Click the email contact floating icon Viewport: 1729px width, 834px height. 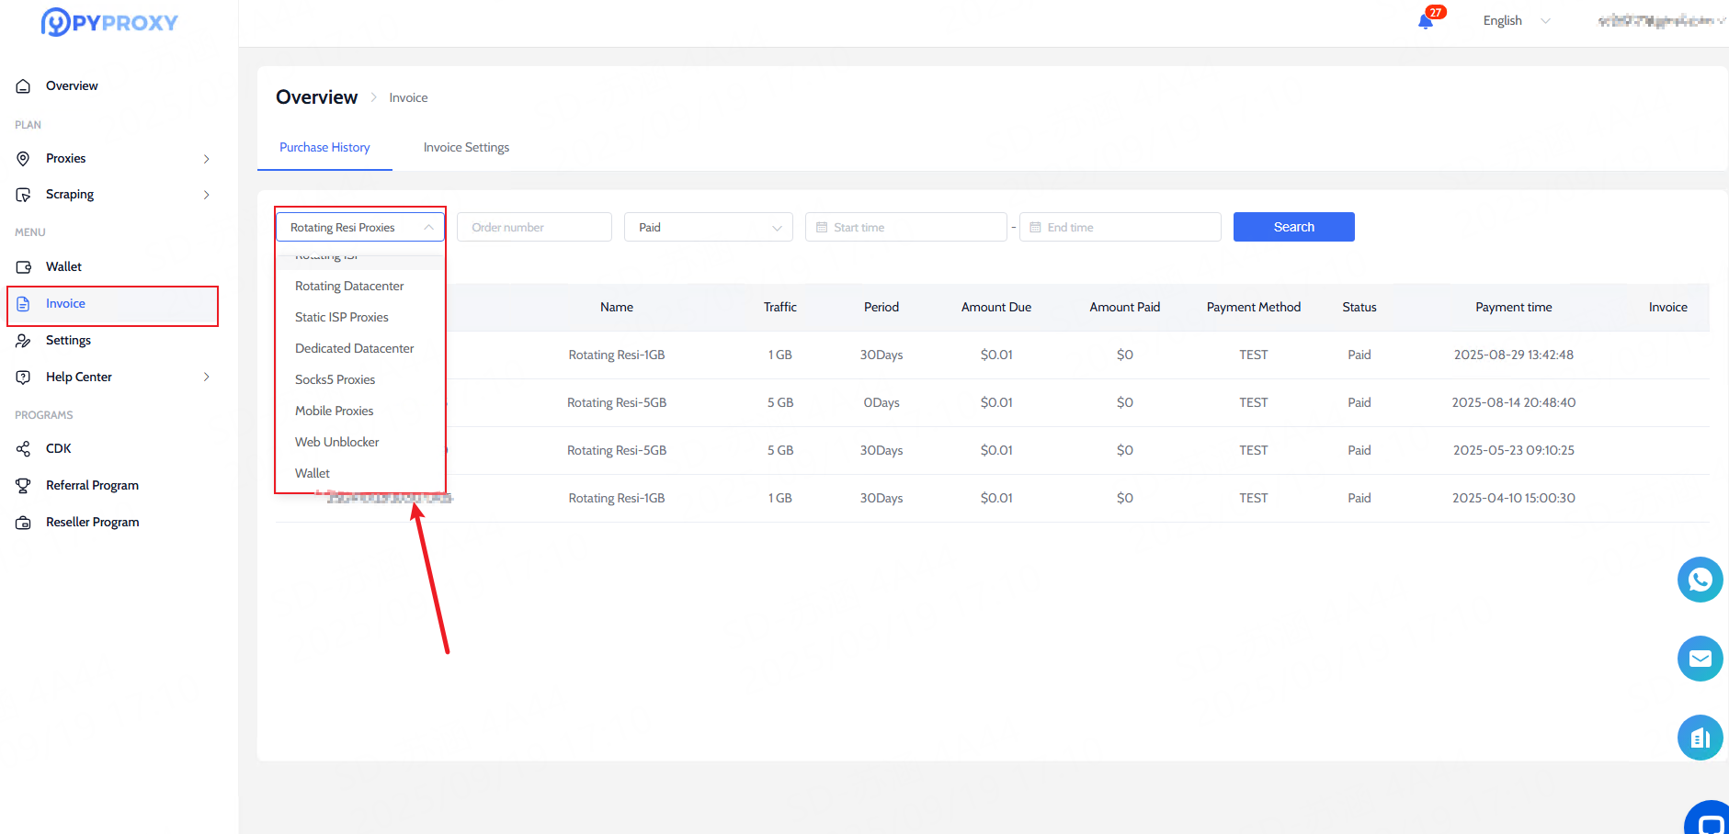coord(1700,659)
